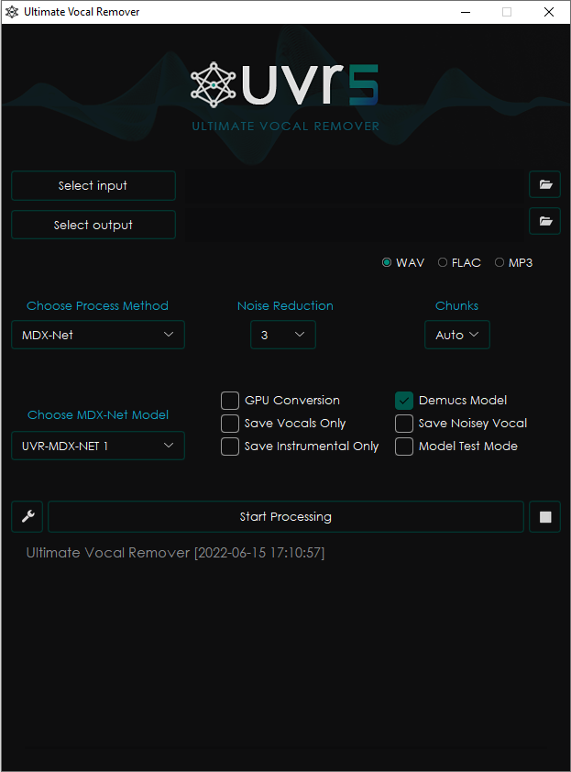Screen dimensions: 571x772
Task: Click the stop processing square icon
Action: coord(545,517)
